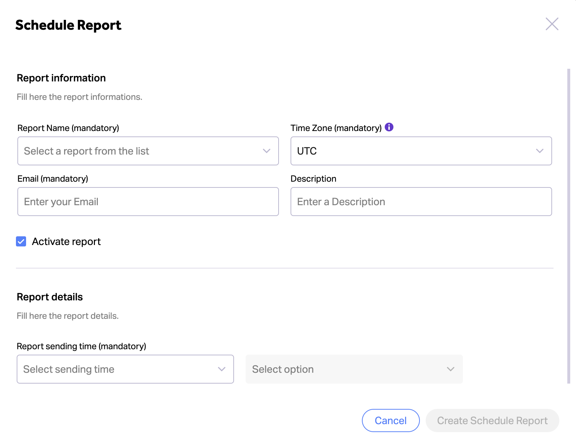This screenshot has height=448, width=576.
Task: Click the dialog's vertical scrollbar
Action: 569,226
